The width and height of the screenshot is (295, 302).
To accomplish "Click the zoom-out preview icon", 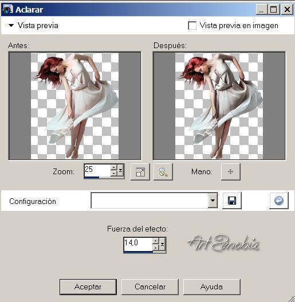I will (140, 172).
